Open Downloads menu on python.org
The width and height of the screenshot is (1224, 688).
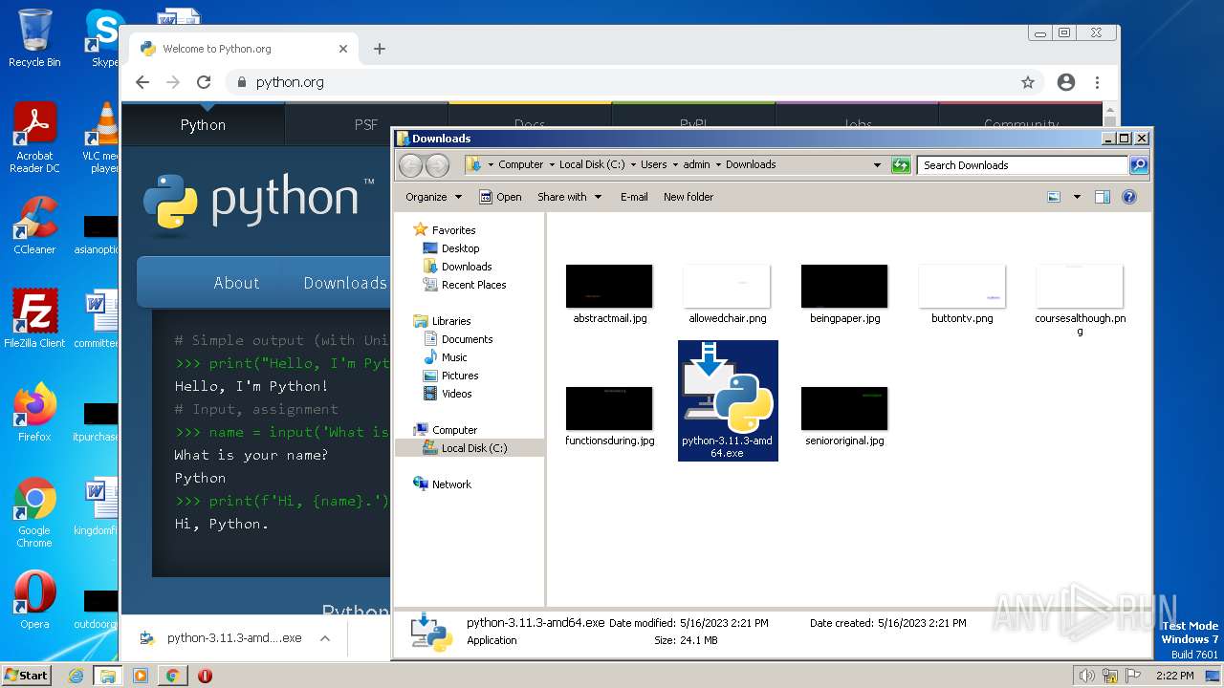pyautogui.click(x=345, y=283)
